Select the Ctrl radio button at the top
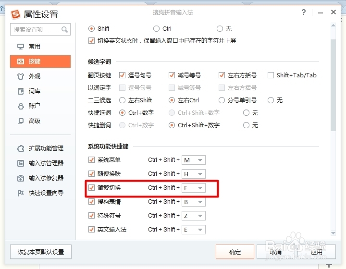The height and width of the screenshot is (269, 346). coord(156,29)
